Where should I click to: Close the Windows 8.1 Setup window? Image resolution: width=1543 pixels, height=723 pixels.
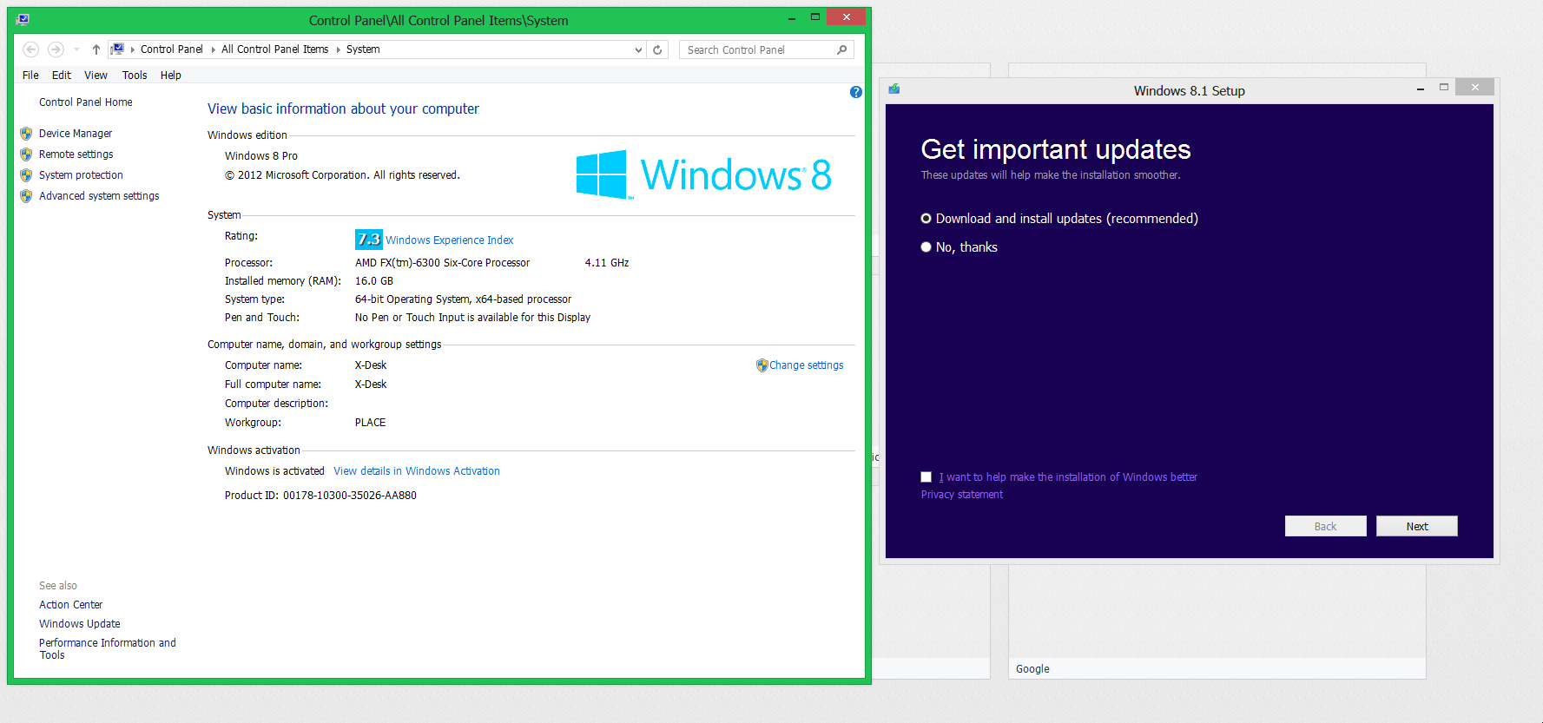click(1475, 87)
